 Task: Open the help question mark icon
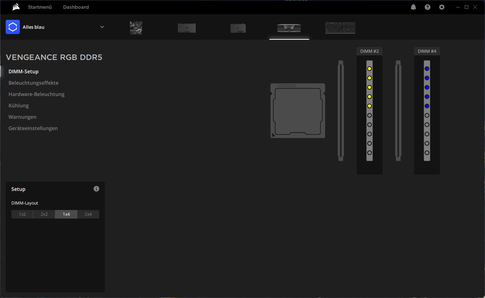[x=428, y=7]
